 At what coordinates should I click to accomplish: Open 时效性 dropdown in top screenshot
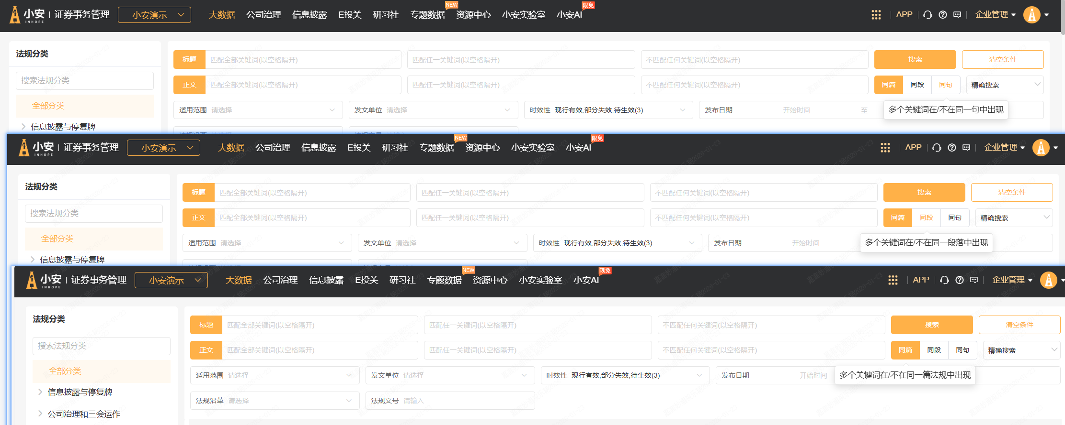[x=608, y=110]
